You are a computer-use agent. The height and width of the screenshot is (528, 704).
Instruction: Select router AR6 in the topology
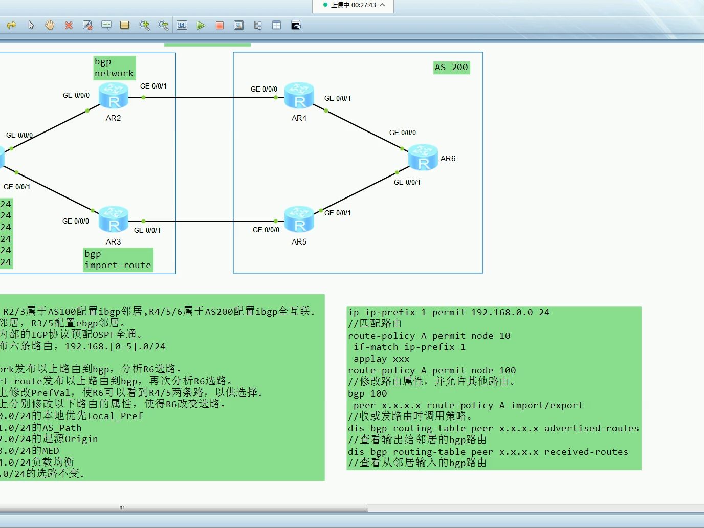point(423,157)
